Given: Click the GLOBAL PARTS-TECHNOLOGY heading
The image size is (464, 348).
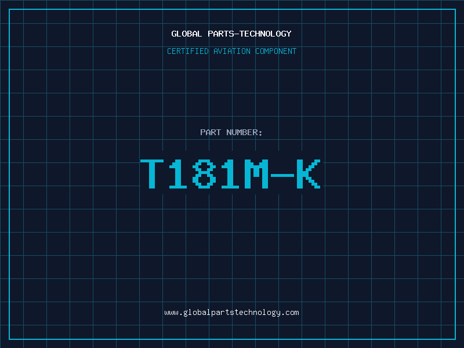Looking at the screenshot, I should pos(231,34).
